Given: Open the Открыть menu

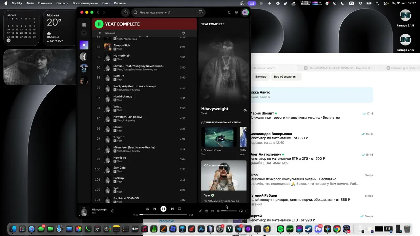Looking at the screenshot, I should pyautogui.click(x=62, y=3).
